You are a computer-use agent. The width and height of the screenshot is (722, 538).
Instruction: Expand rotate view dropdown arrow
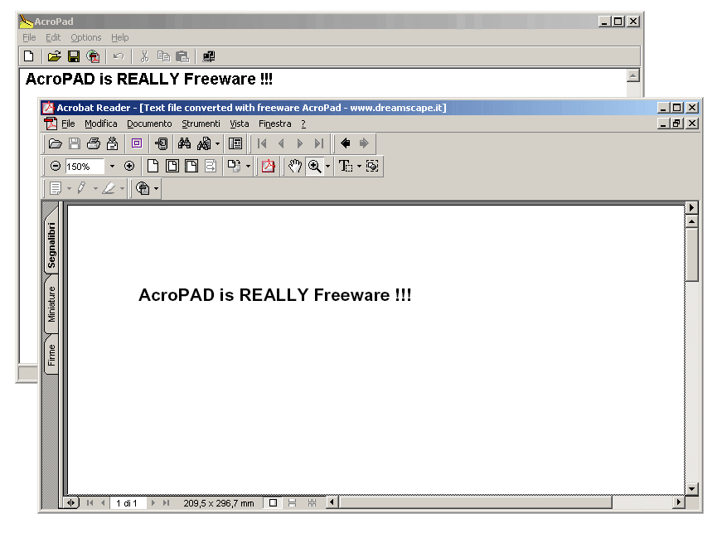pyautogui.click(x=248, y=167)
